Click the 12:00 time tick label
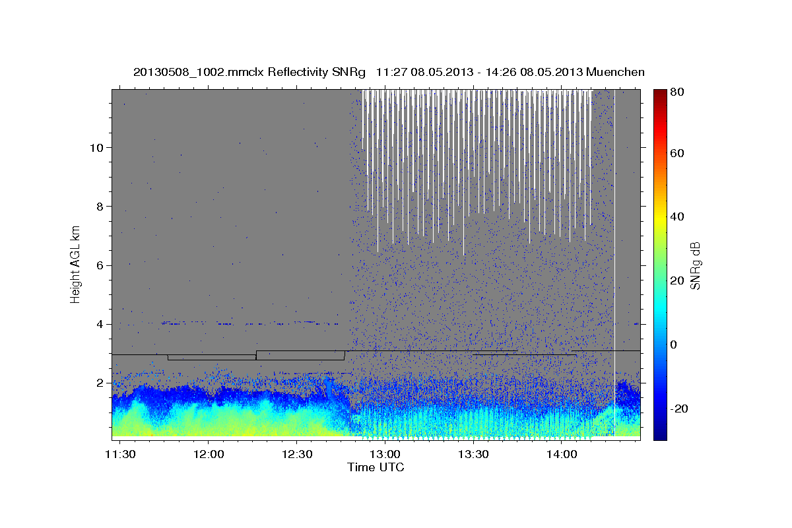This screenshot has height=528, width=792. (x=208, y=455)
